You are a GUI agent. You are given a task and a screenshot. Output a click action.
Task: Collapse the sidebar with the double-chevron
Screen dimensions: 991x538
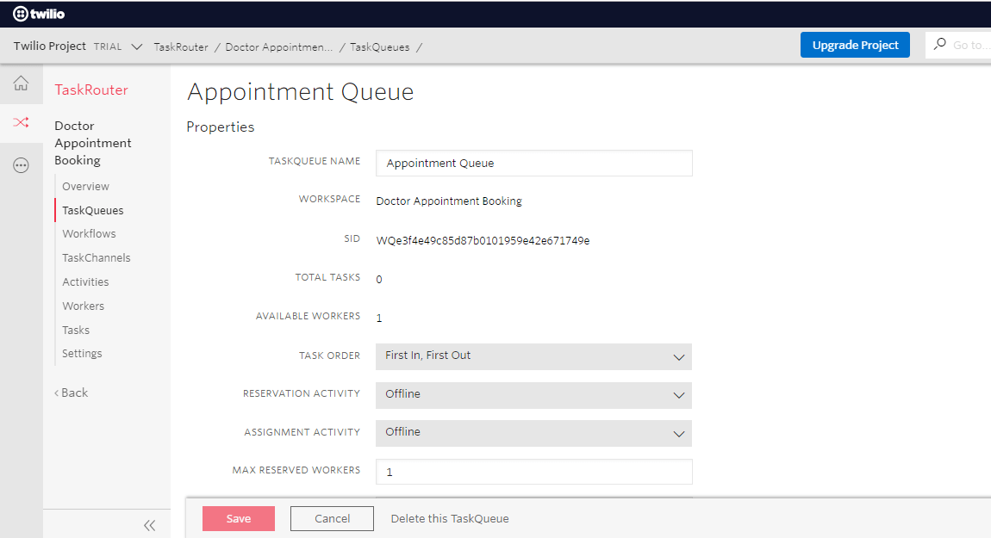[149, 525]
